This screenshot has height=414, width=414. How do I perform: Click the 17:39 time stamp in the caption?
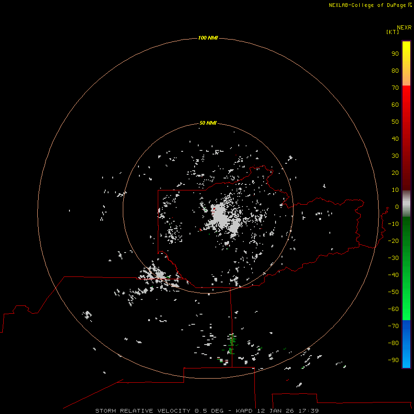(x=309, y=411)
